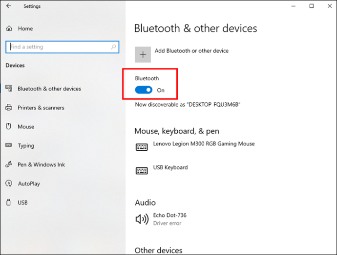
Task: Click the AutoPlay icon in sidebar
Action: click(9, 183)
